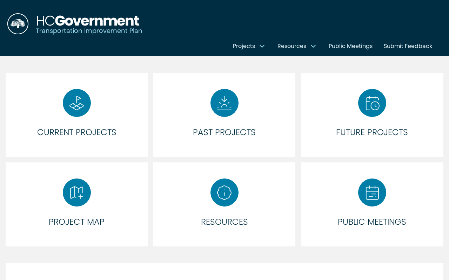The image size is (449, 280).
Task: Open the Project Map icon
Action: (x=77, y=192)
